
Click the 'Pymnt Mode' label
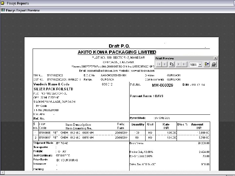tap(138, 118)
